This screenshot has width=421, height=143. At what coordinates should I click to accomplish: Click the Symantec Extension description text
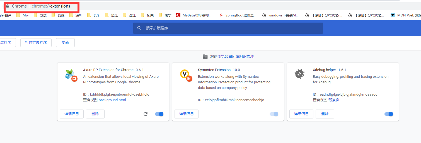click(x=234, y=82)
